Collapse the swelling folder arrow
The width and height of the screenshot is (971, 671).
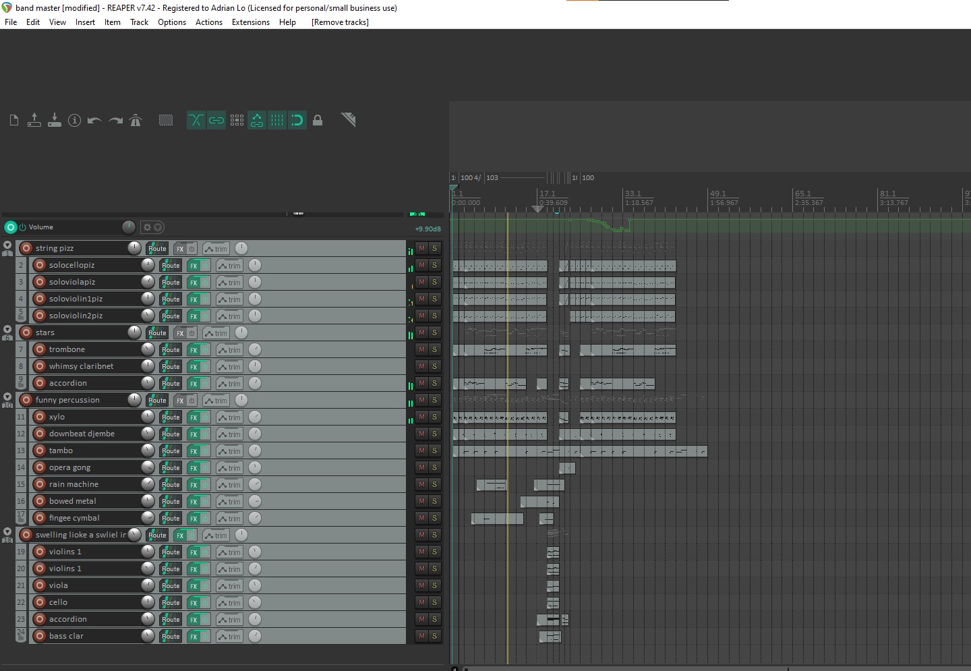[x=7, y=531]
